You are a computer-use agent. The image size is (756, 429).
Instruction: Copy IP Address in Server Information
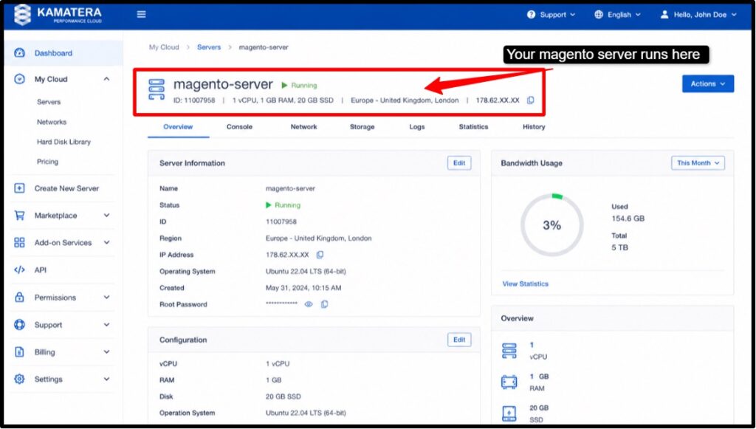tap(320, 255)
